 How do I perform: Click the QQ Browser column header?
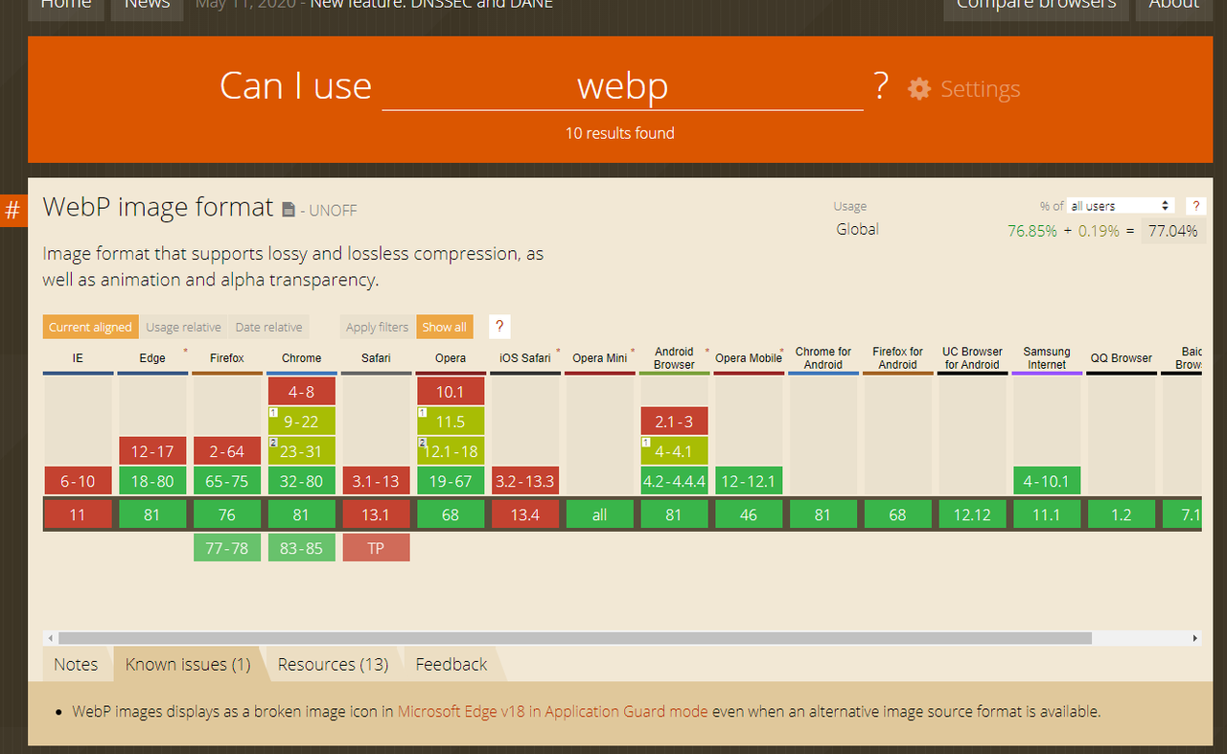pyautogui.click(x=1122, y=358)
